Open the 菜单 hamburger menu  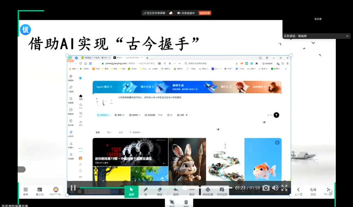[x=25, y=191]
